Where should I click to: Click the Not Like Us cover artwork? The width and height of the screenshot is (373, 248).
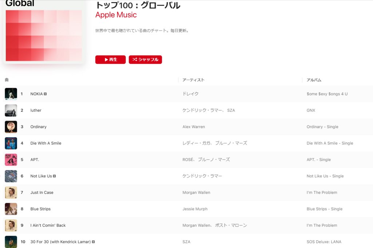point(11,176)
